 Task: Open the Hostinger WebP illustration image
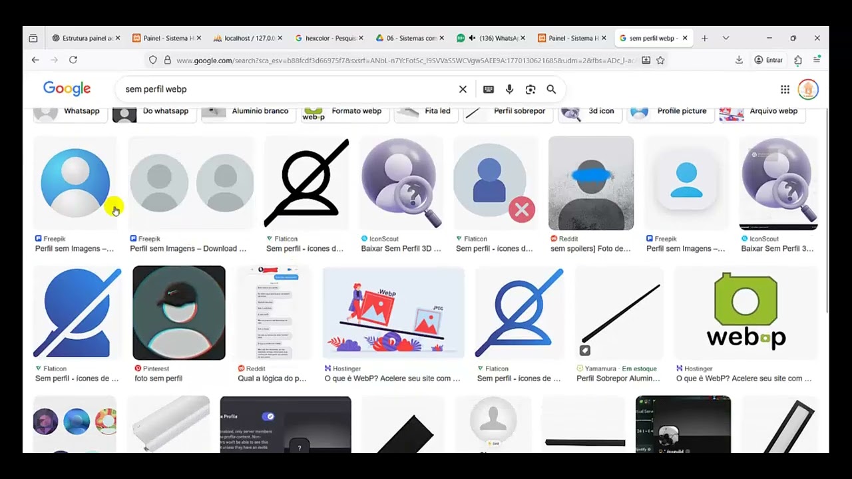click(x=393, y=313)
